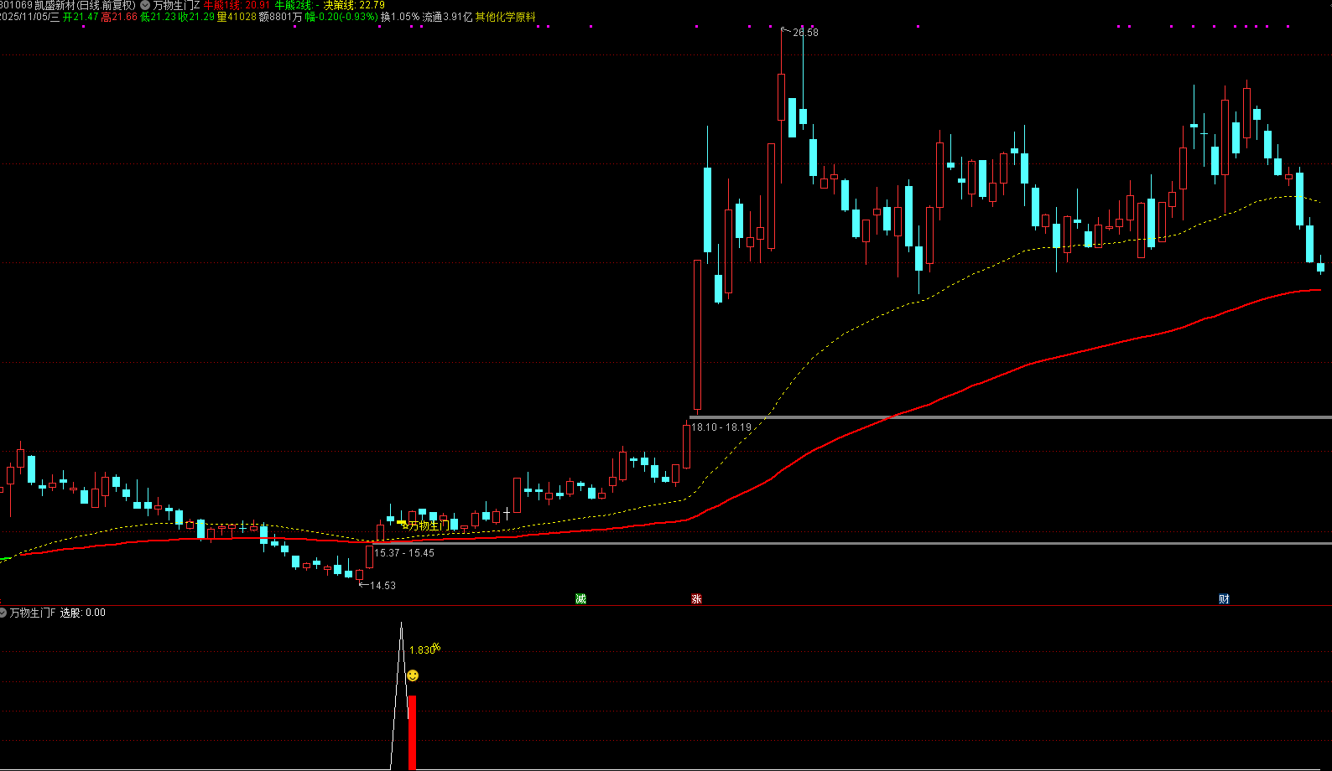Click the 牛熊2线 readout

pos(297,5)
